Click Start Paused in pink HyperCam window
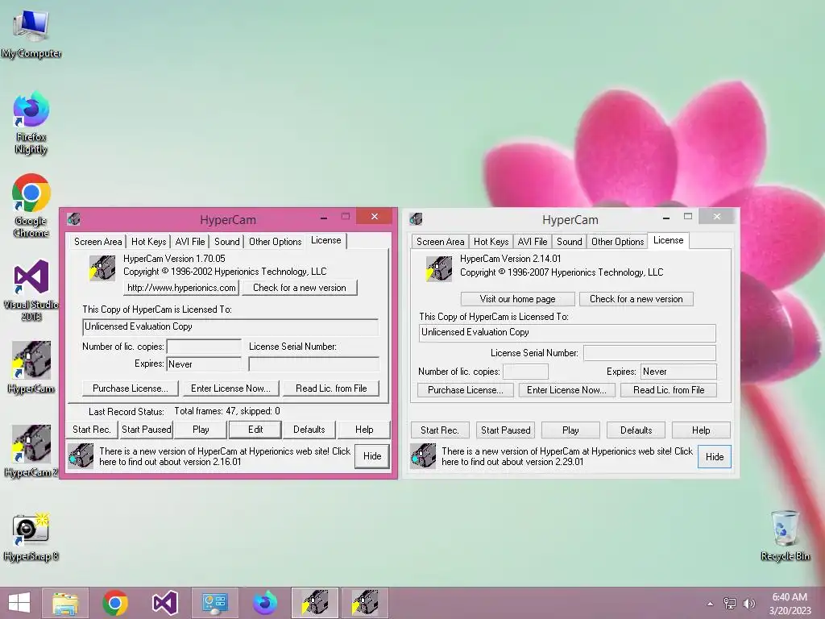825x619 pixels. (147, 430)
